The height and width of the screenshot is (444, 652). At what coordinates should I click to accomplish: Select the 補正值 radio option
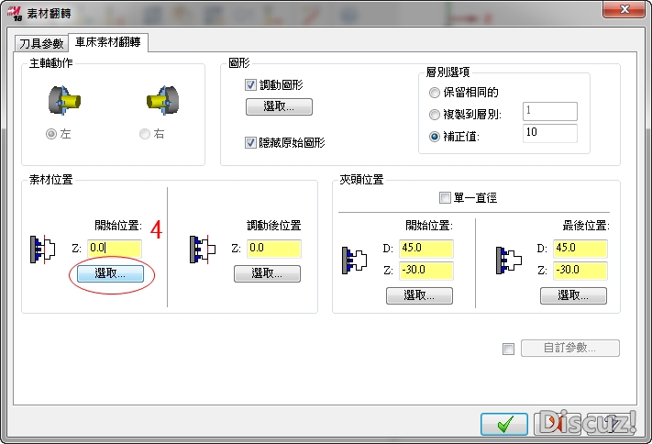(434, 137)
